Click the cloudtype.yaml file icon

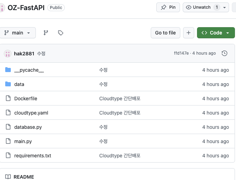8,112
